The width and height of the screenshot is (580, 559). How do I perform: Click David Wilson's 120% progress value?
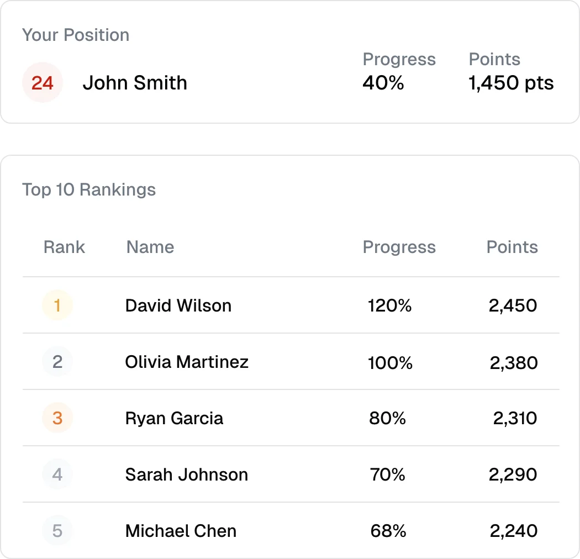pos(389,305)
